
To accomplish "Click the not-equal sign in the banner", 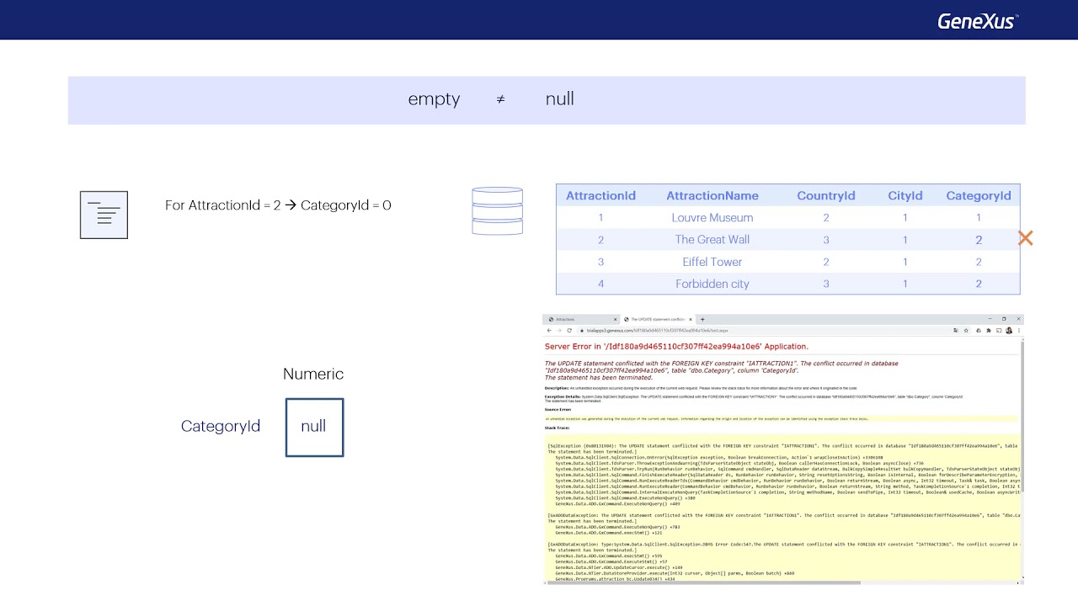I will [x=500, y=99].
